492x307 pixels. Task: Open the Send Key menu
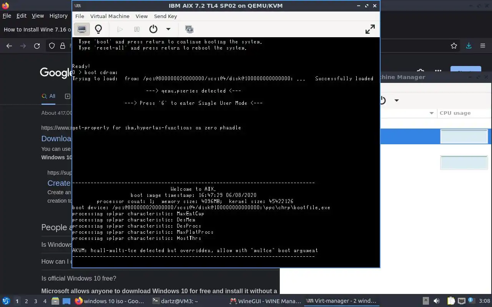pos(165,16)
